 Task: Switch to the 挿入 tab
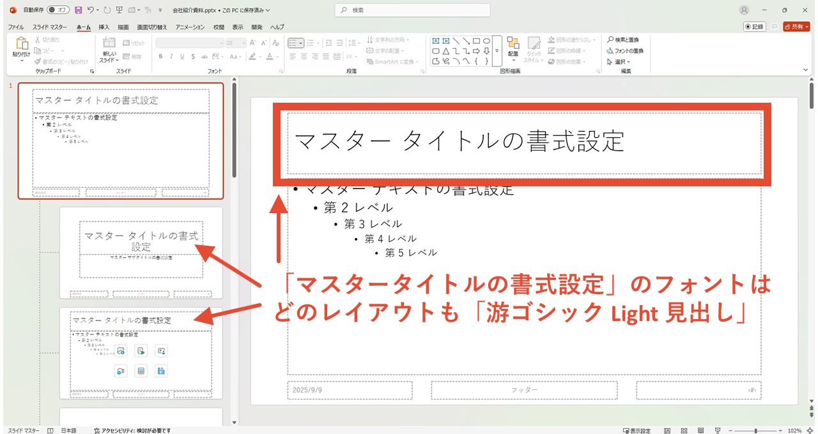click(x=104, y=27)
